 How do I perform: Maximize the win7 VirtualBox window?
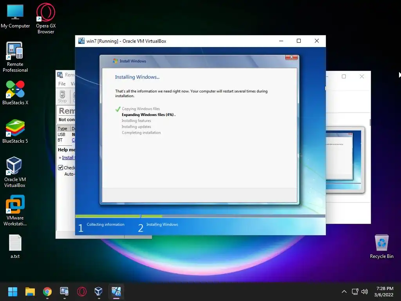299,41
